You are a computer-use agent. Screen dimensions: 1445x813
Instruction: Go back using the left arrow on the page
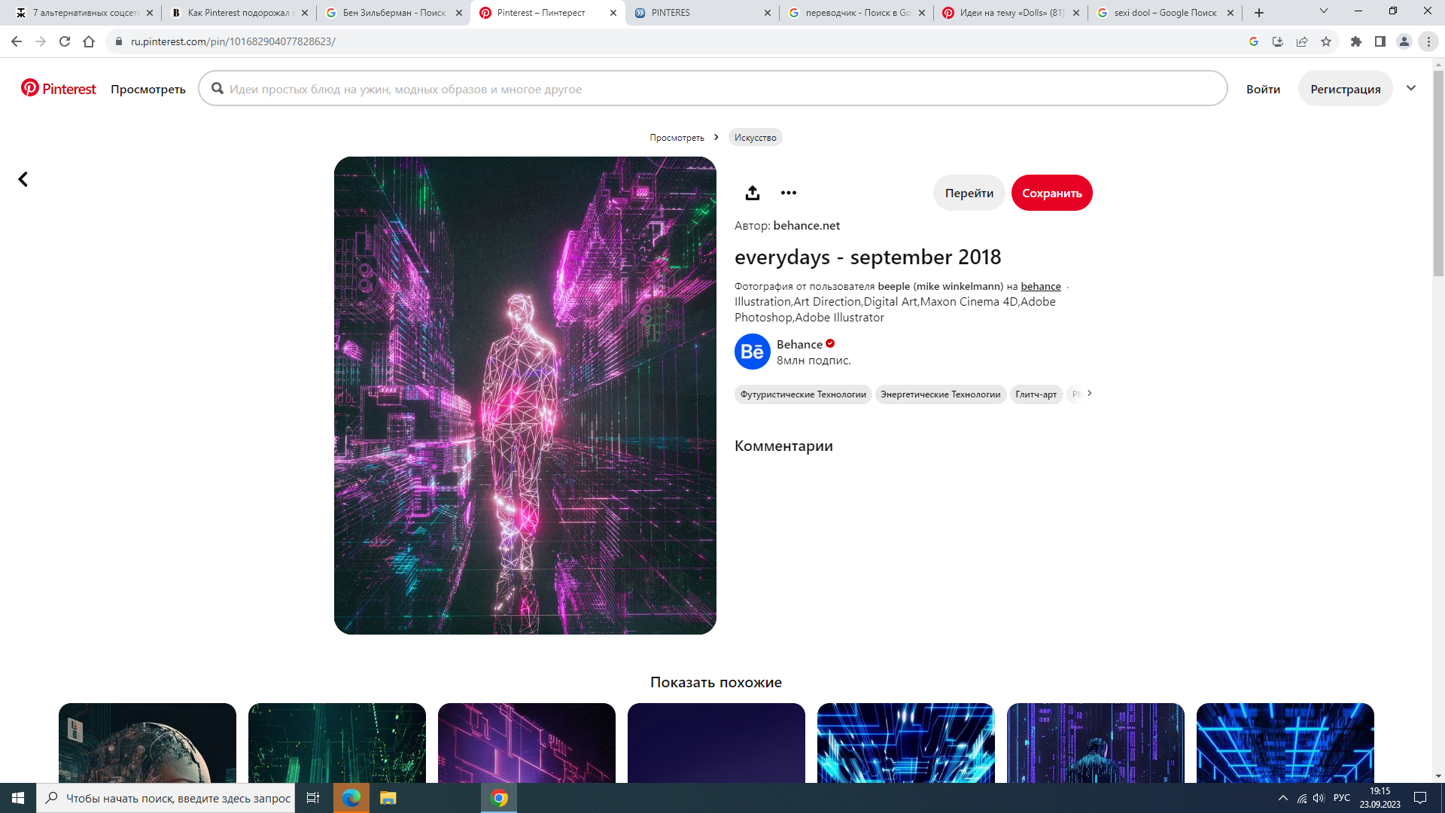pyautogui.click(x=23, y=179)
